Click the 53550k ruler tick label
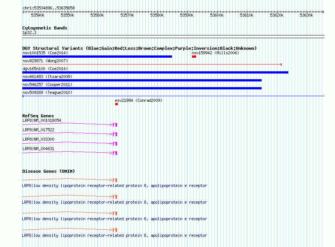Image resolution: width=335 pixels, height=247 pixels. pyautogui.click(x=67, y=15)
